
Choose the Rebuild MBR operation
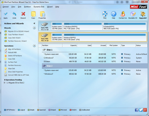[12, 53]
